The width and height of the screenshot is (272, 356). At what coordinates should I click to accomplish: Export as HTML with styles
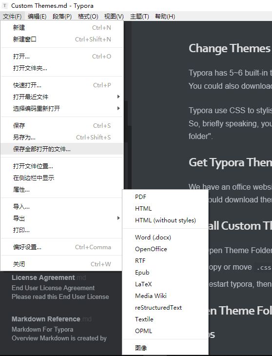coord(165,208)
